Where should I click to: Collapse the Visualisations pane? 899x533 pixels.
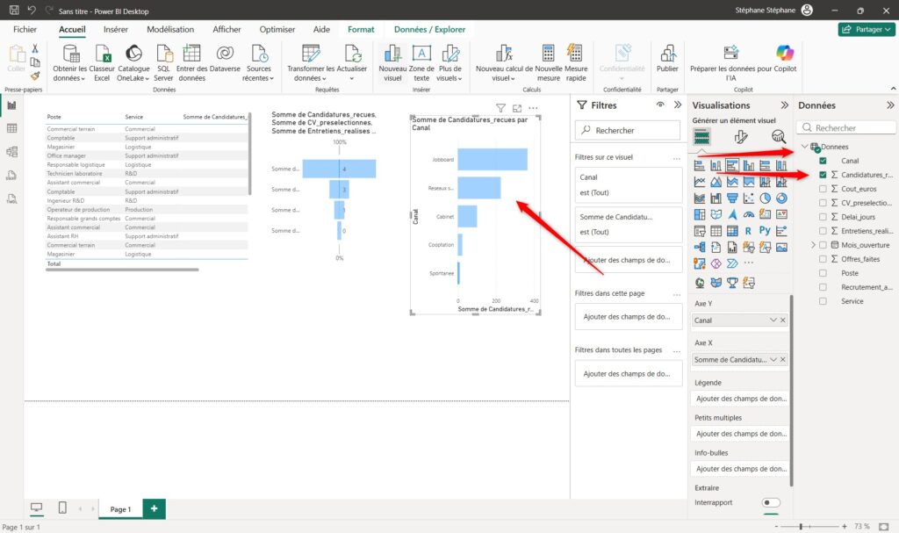click(x=784, y=105)
